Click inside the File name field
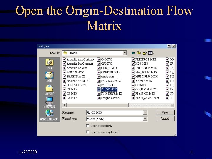The width and height of the screenshot is (212, 159). point(115,112)
